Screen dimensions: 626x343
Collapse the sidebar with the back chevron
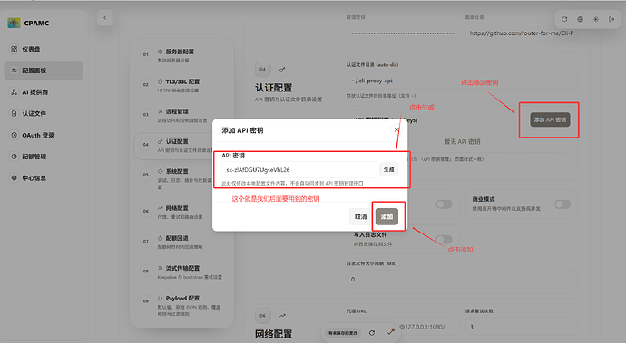click(105, 18)
